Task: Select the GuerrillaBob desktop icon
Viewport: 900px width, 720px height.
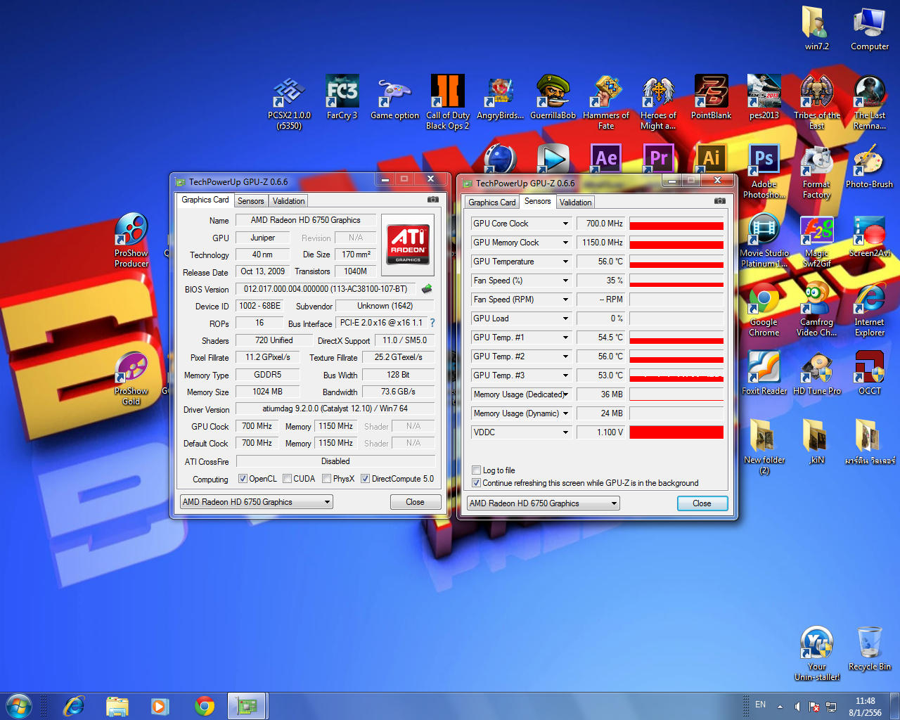Action: pos(553,98)
